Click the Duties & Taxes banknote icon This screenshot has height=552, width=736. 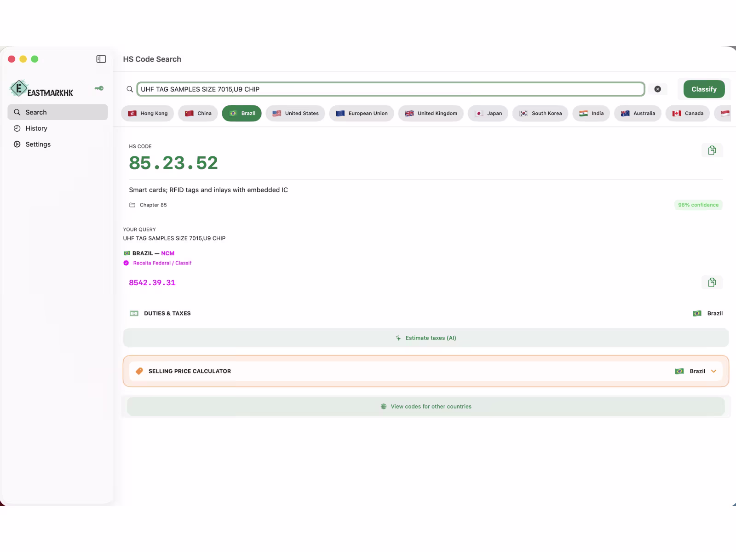[134, 313]
